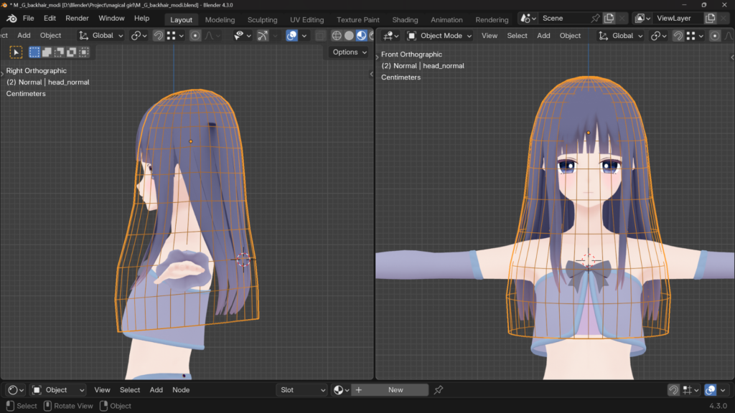Select the ViewLayer name field
The width and height of the screenshot is (735, 413).
pos(676,19)
